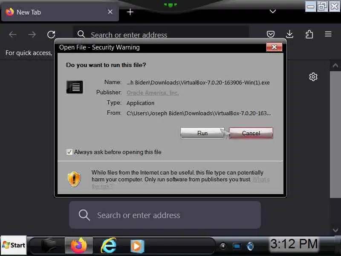Open the Oracle America, Inc. publisher link
Viewport: 341px width, 256px height.
pyautogui.click(x=153, y=93)
